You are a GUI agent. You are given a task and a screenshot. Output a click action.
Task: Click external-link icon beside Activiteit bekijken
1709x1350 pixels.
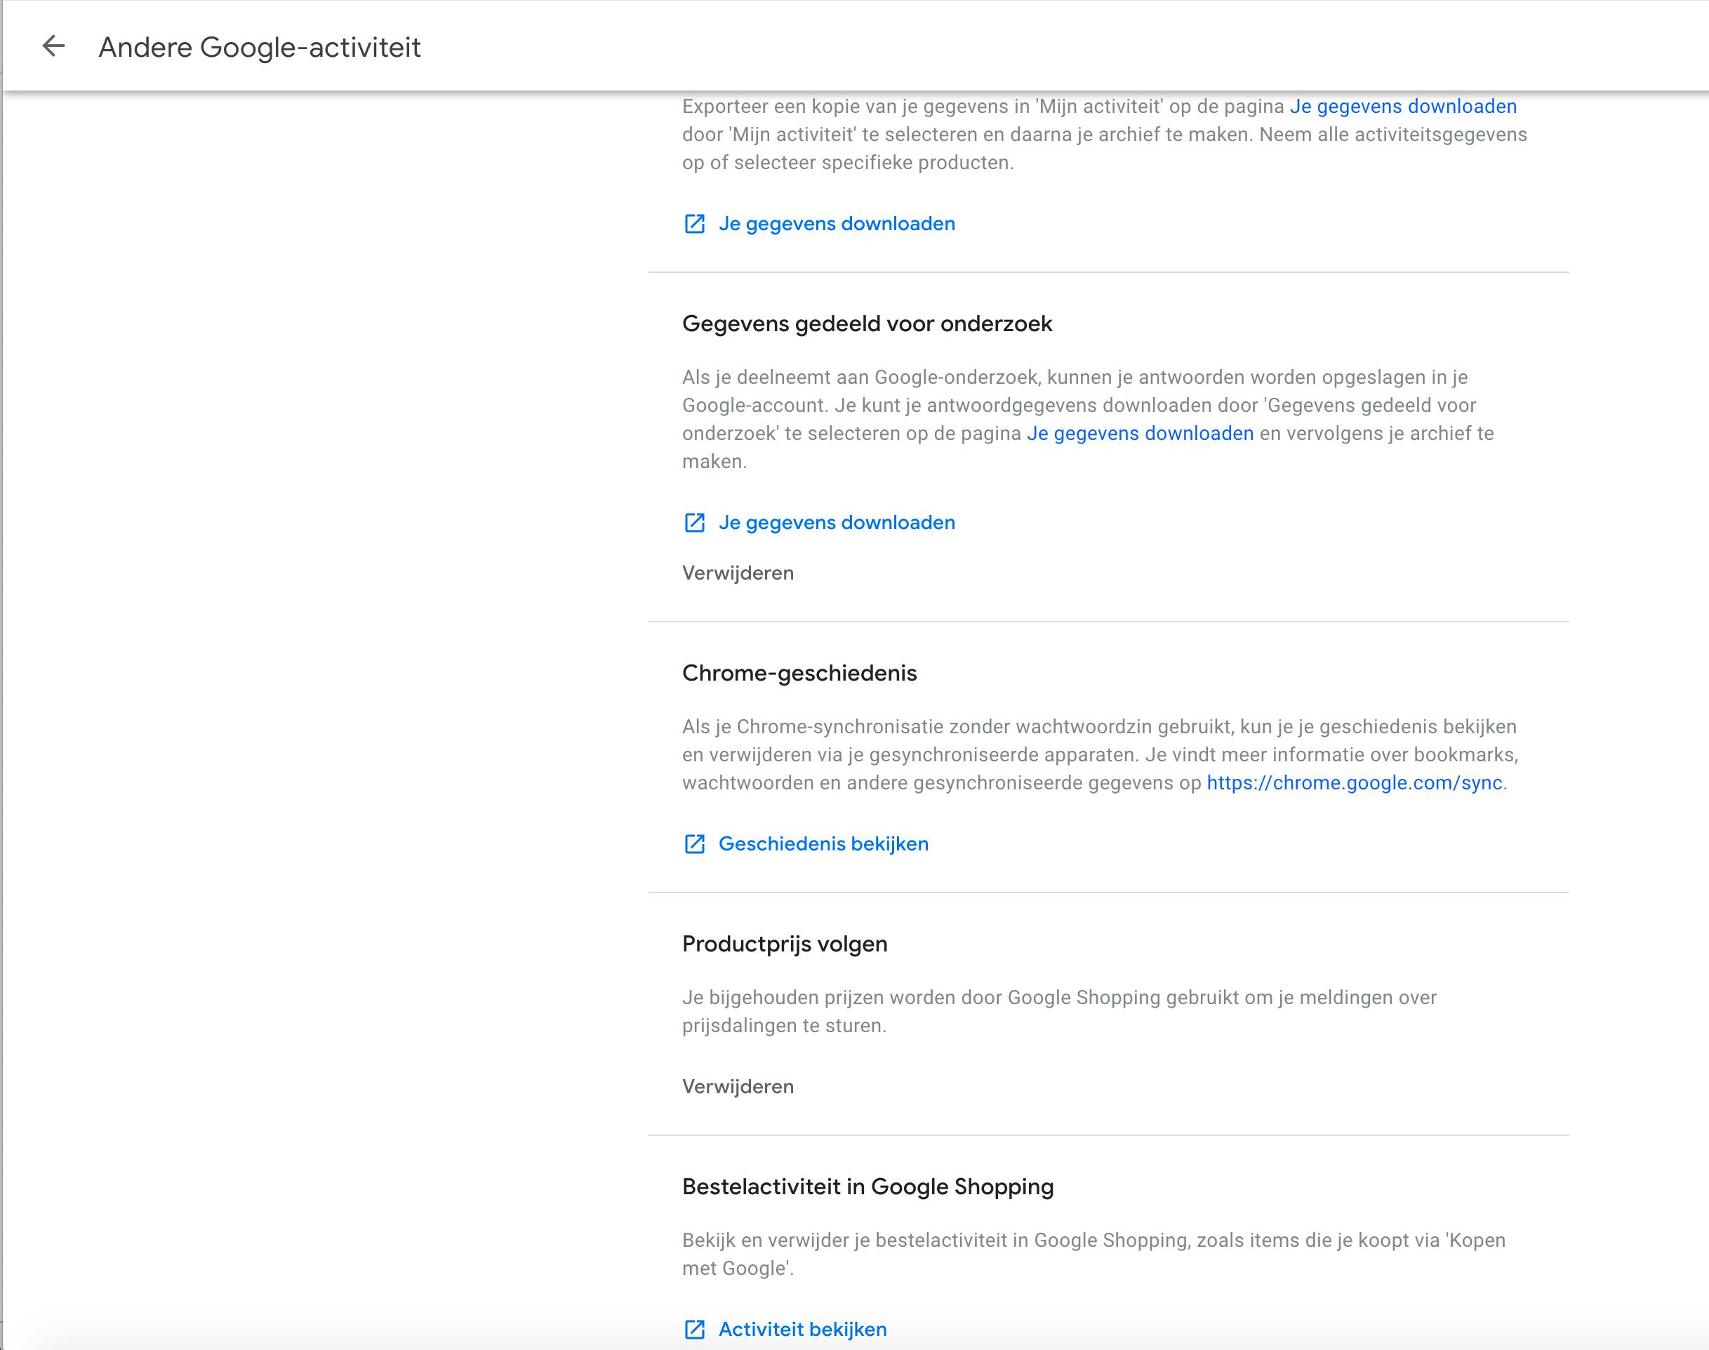tap(694, 1330)
